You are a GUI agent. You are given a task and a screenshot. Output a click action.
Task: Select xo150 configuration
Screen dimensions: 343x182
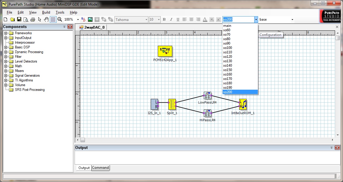[240, 70]
